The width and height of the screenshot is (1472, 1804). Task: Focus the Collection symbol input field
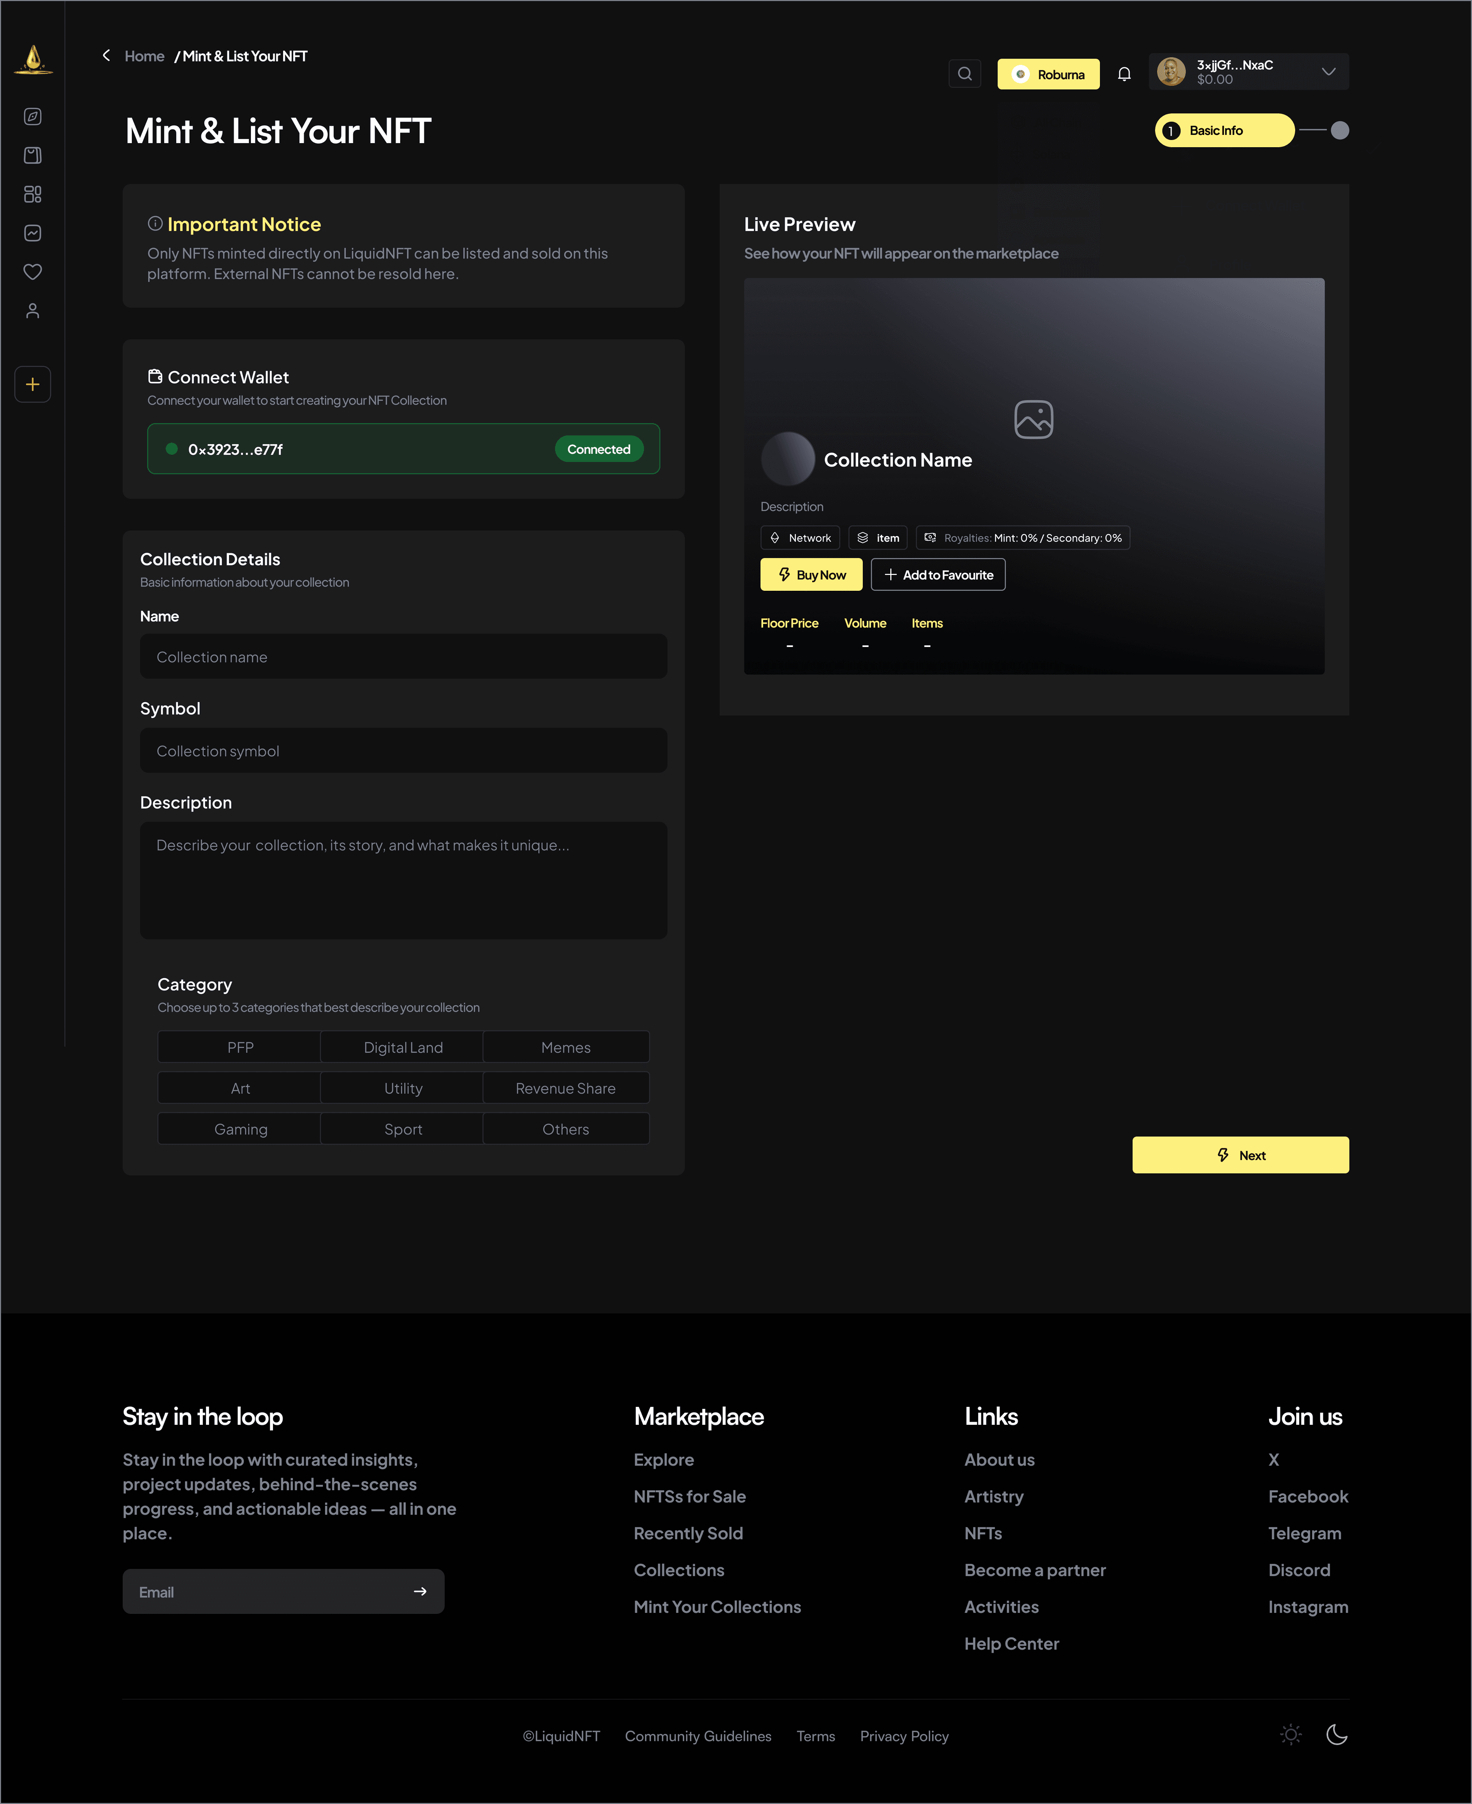[x=404, y=750]
